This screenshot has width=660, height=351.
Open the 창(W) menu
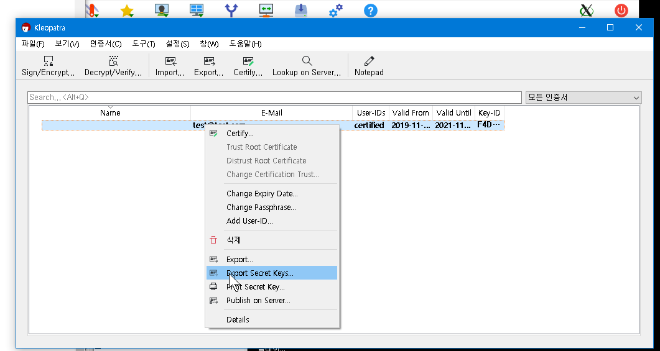pyautogui.click(x=209, y=43)
